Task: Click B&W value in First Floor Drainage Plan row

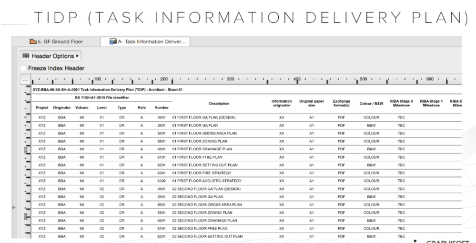Action: 371,149
